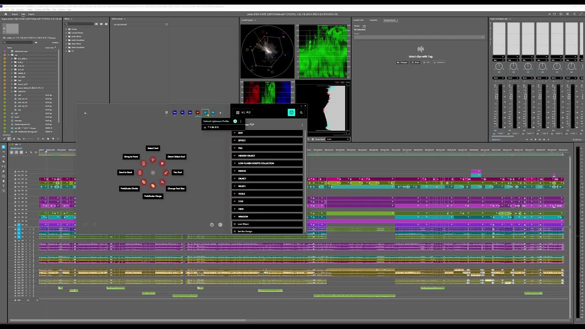Switch to the Browse tab in Essential Sound
The width and height of the screenshot is (585, 329).
pyautogui.click(x=357, y=26)
